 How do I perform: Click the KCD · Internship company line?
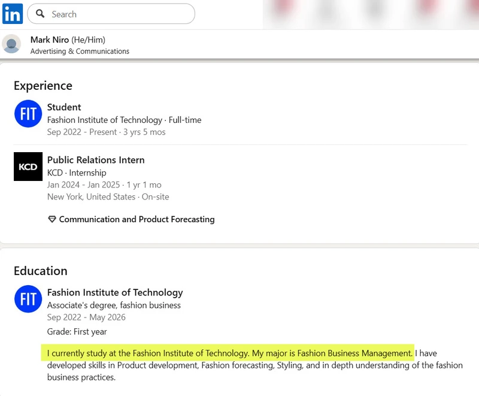pyautogui.click(x=77, y=173)
